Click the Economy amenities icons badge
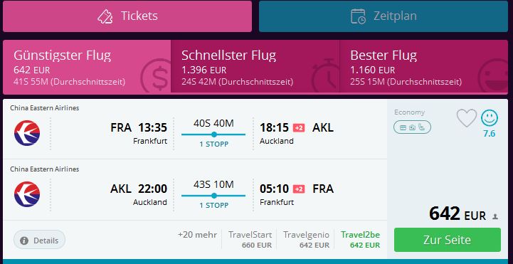513x264 pixels. click(412, 127)
